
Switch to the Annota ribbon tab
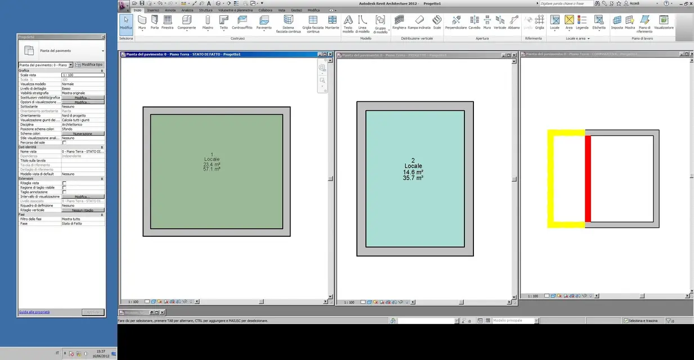point(170,10)
